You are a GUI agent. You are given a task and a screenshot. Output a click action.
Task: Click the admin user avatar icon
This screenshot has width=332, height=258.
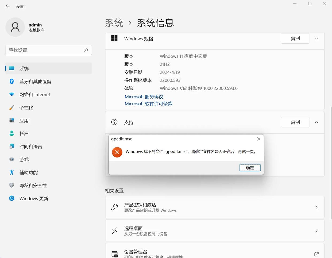pyautogui.click(x=15, y=27)
